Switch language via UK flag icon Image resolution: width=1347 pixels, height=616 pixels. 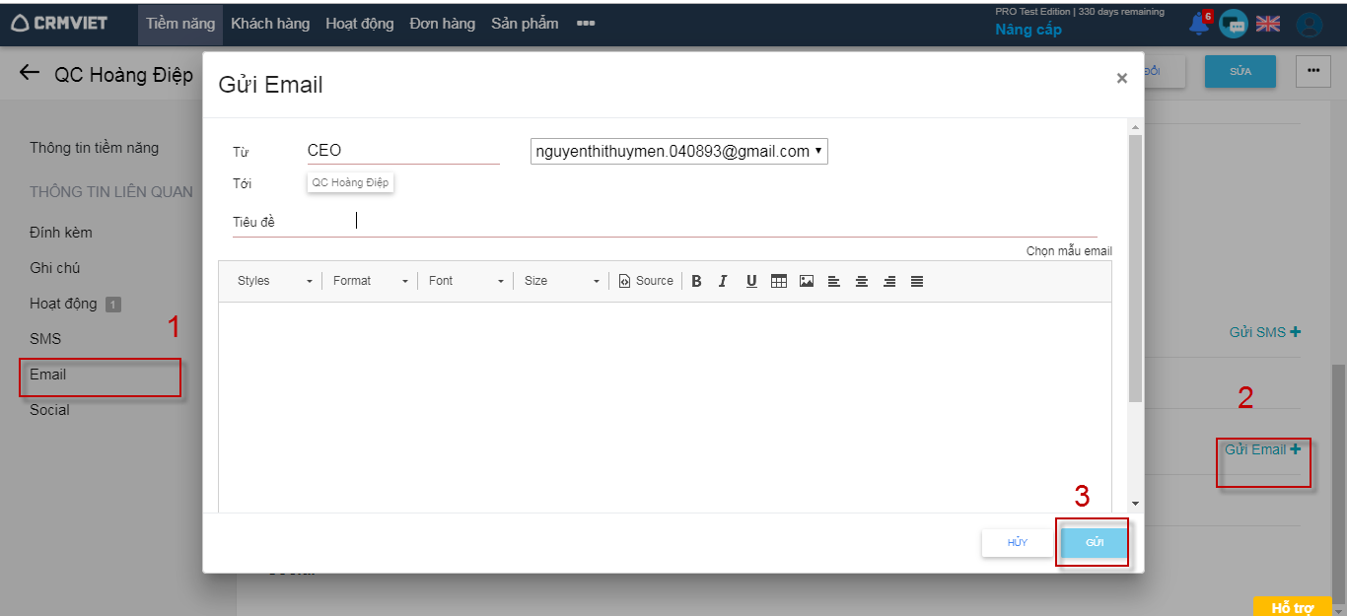pyautogui.click(x=1267, y=24)
